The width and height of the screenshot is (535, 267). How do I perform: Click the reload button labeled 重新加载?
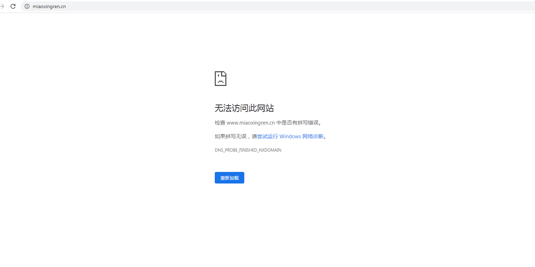coord(229,178)
